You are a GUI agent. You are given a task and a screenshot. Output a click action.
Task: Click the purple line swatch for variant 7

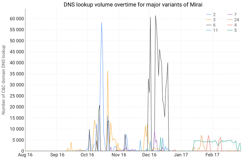[230, 15]
